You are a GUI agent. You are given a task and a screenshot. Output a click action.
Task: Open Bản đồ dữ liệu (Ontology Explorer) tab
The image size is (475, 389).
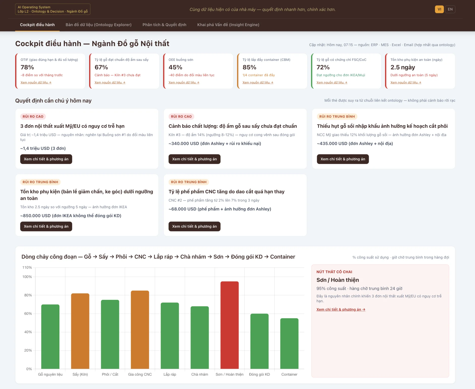(x=98, y=25)
